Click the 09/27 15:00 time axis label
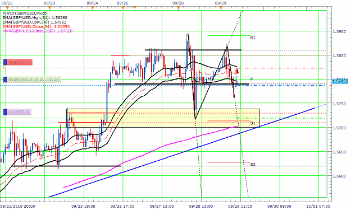Image resolution: width=351 pixels, height=210 pixels. [162, 206]
